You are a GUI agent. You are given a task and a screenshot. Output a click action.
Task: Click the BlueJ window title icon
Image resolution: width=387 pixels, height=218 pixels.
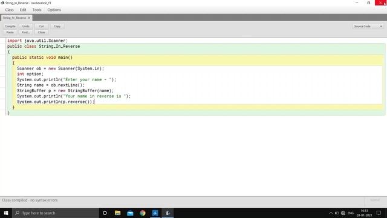[x=2, y=3]
